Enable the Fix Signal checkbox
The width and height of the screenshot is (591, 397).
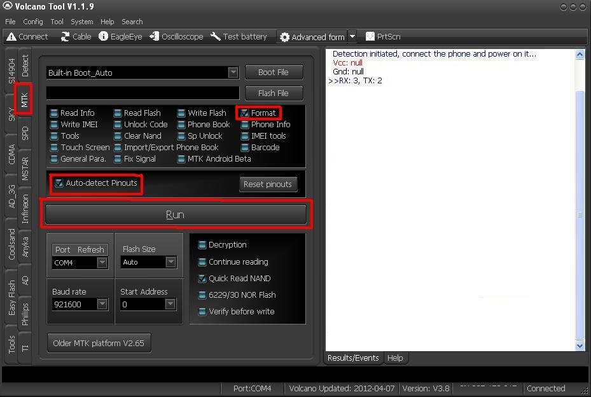coord(118,159)
